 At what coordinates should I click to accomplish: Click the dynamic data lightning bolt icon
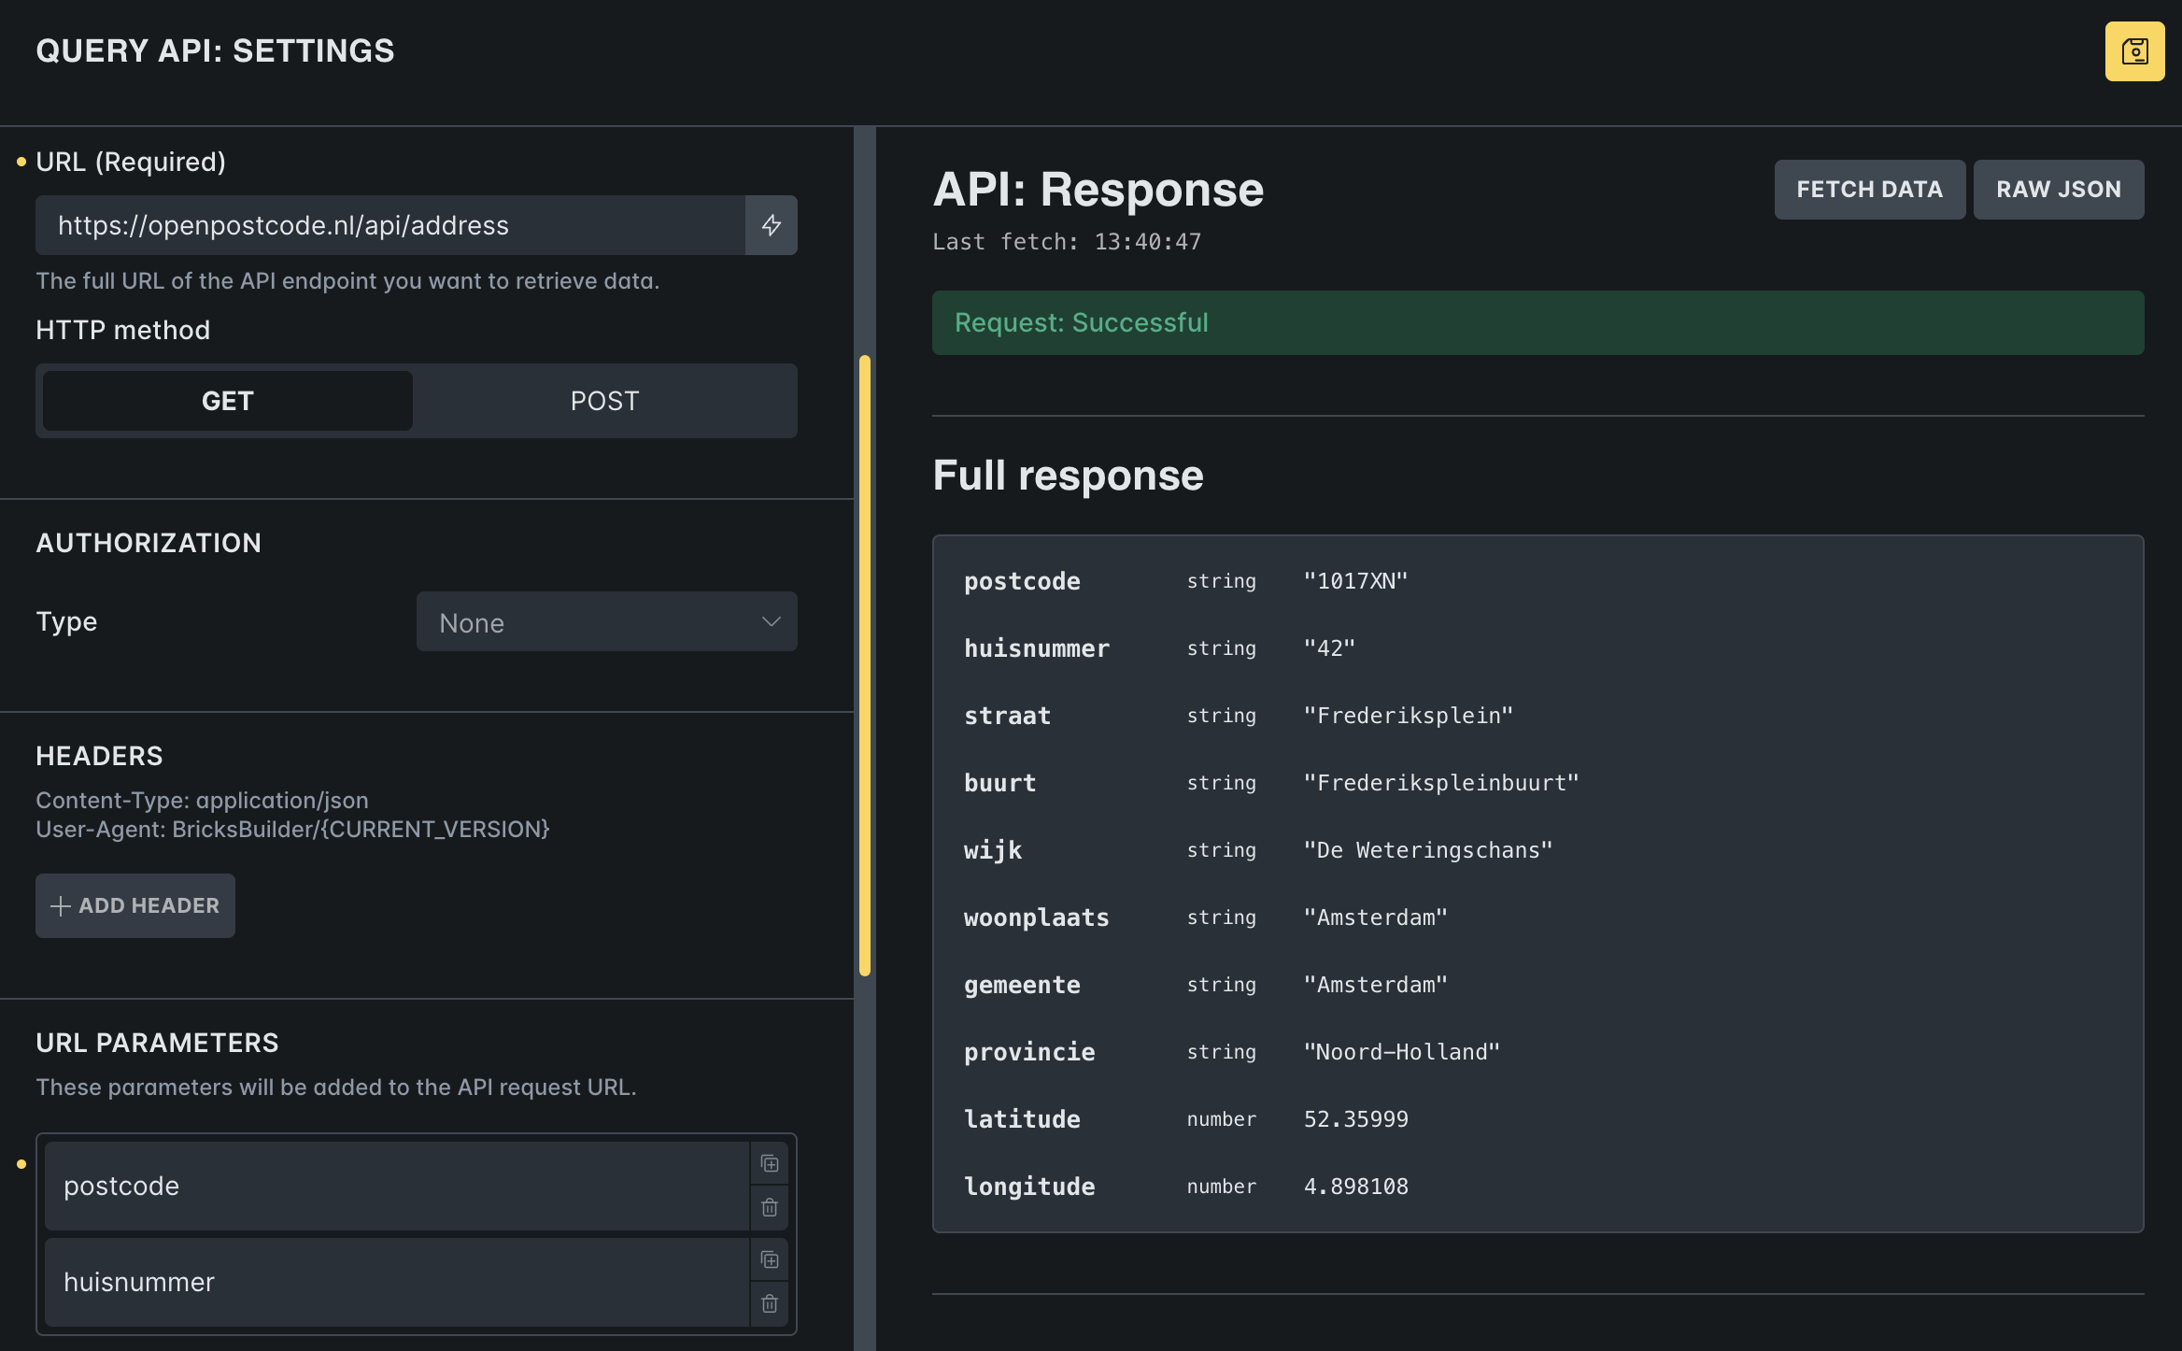pyautogui.click(x=771, y=225)
